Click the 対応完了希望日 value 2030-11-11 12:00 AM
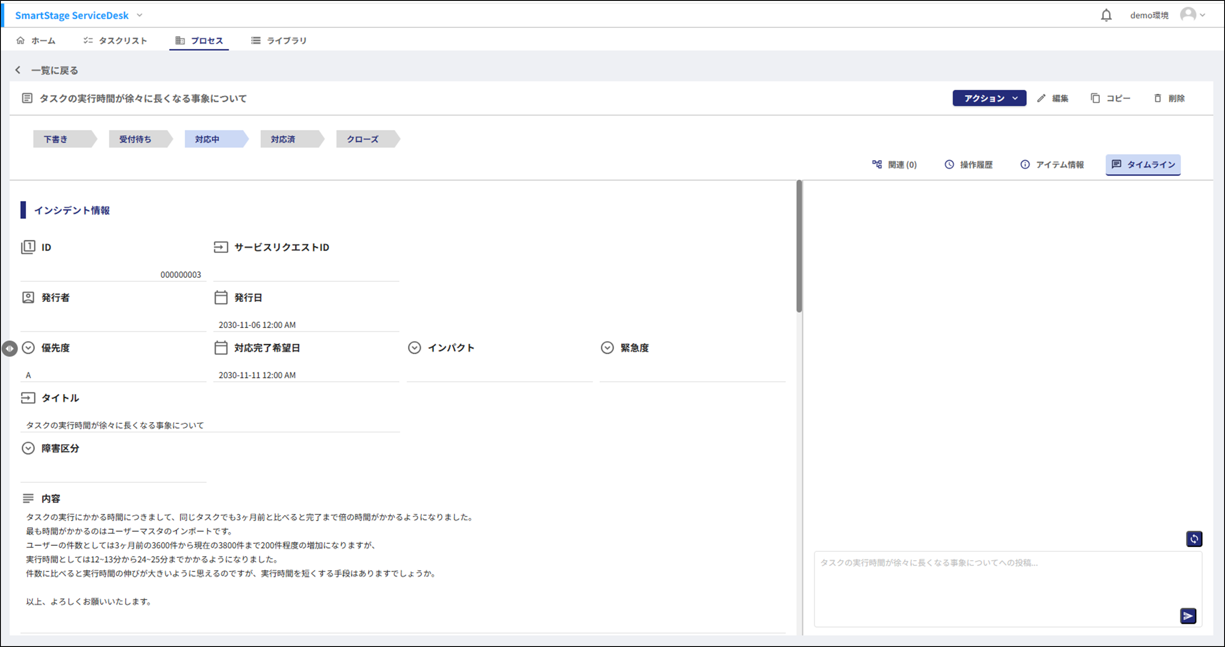 [257, 375]
